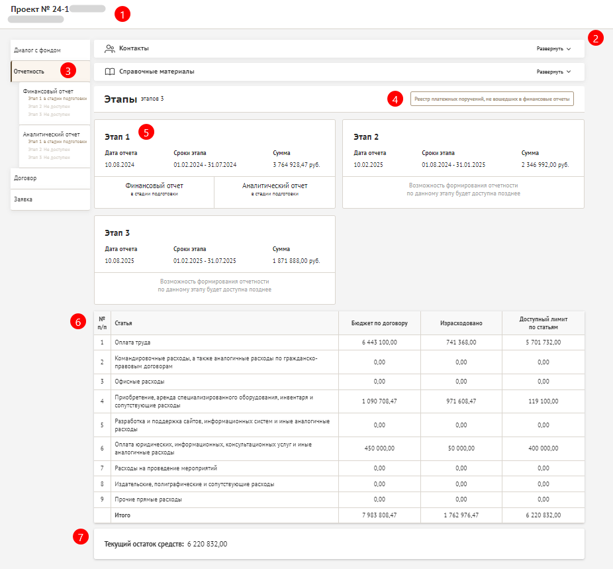The width and height of the screenshot is (613, 569).
Task: Open Этап 1 under sidebar Финансовый отчет
Action: 57,99
